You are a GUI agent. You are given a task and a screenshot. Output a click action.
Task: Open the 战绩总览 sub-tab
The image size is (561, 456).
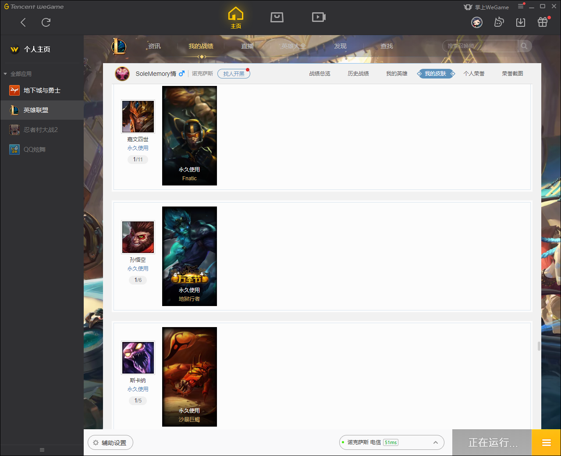(320, 74)
